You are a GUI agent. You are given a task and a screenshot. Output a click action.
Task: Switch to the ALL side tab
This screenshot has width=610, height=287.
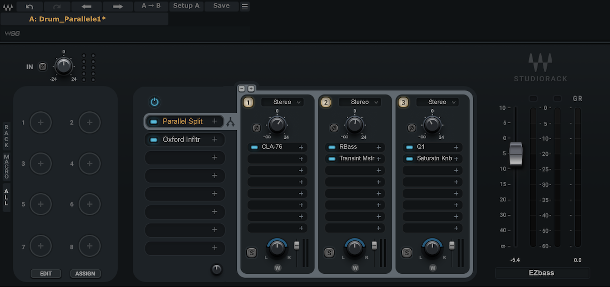pos(7,197)
